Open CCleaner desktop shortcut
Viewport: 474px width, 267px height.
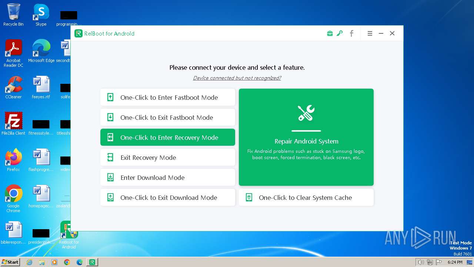pyautogui.click(x=13, y=88)
